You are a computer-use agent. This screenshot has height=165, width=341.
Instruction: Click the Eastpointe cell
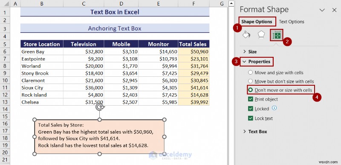tap(42, 59)
